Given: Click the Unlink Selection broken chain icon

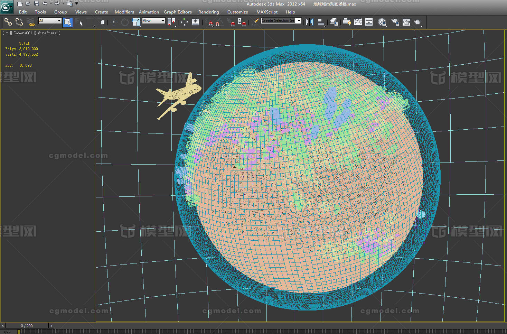Looking at the screenshot, I should 19,22.
